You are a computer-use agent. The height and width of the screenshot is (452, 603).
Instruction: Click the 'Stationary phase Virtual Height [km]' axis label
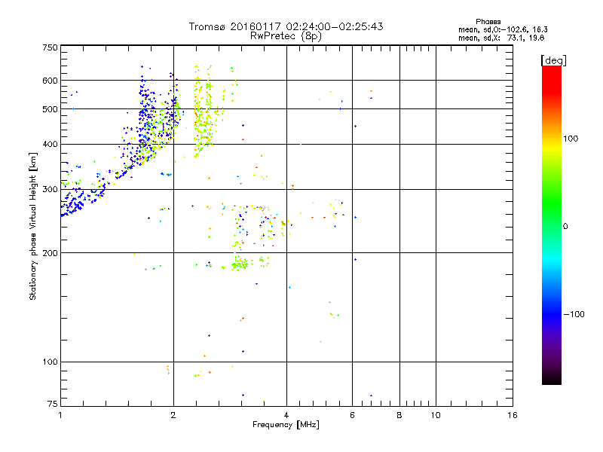[x=33, y=226]
